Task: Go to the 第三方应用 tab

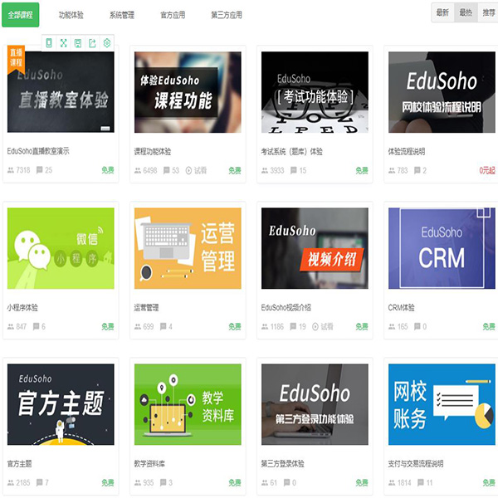Action: [x=227, y=15]
